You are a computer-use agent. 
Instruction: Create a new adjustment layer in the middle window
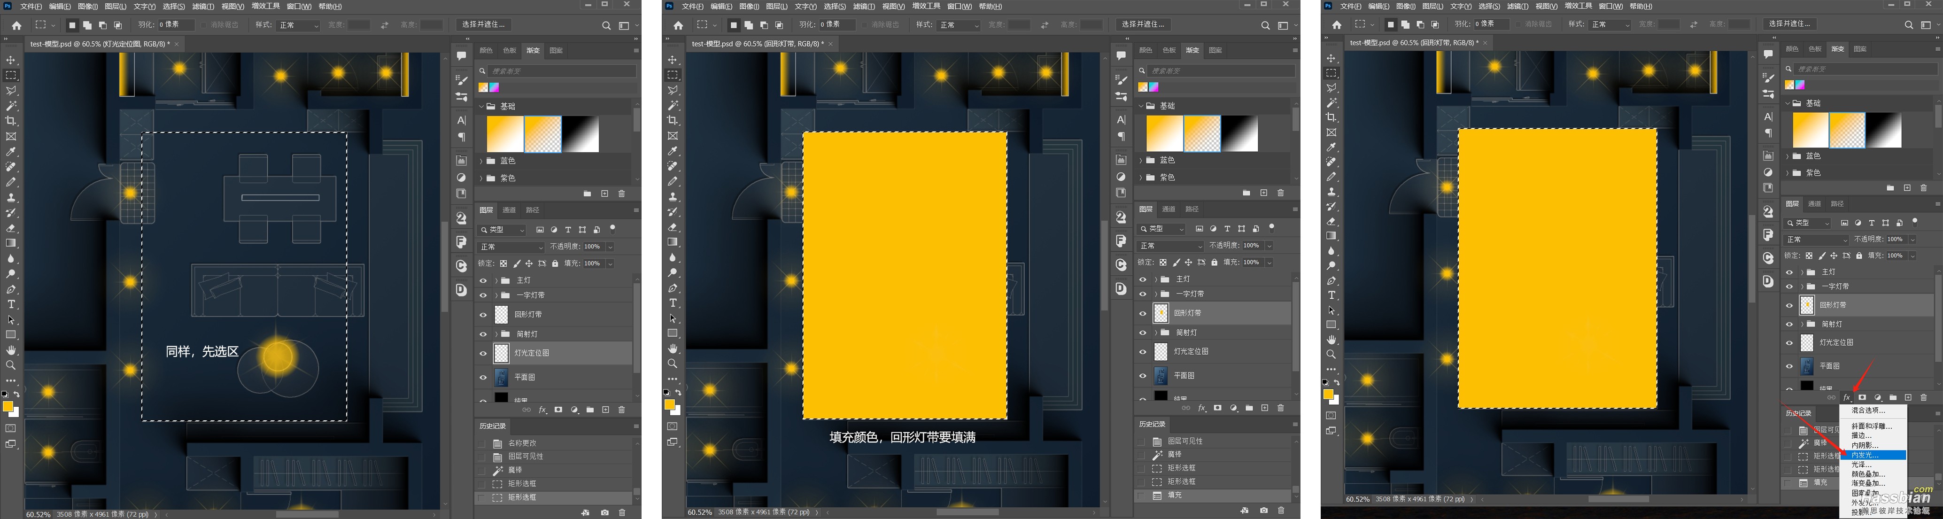(1234, 408)
